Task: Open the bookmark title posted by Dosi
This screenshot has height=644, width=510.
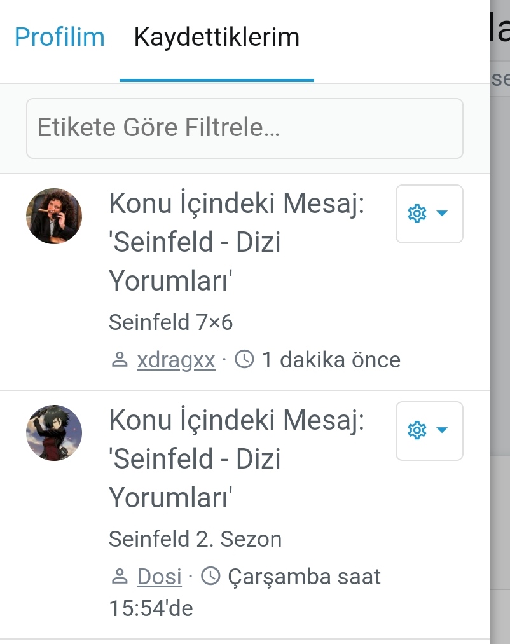Action: point(236,458)
